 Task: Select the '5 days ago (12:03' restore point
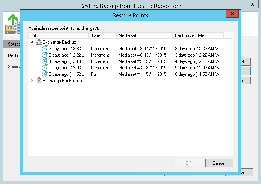[x=67, y=68]
